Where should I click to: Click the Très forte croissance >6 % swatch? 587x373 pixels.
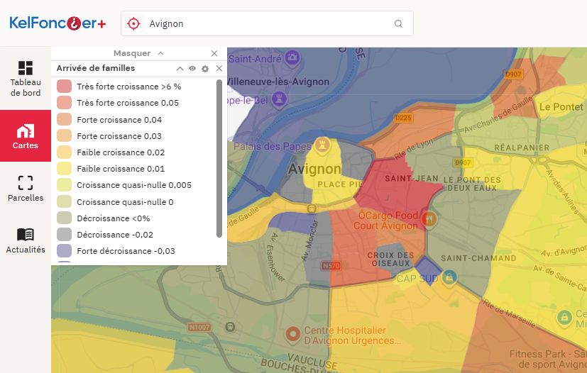point(64,87)
